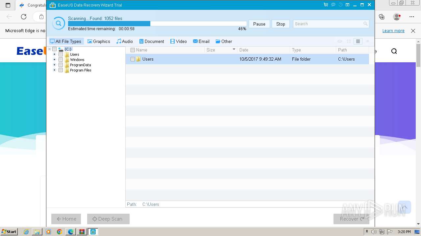Open Google Chrome from taskbar
The image size is (421, 236).
(x=60, y=232)
